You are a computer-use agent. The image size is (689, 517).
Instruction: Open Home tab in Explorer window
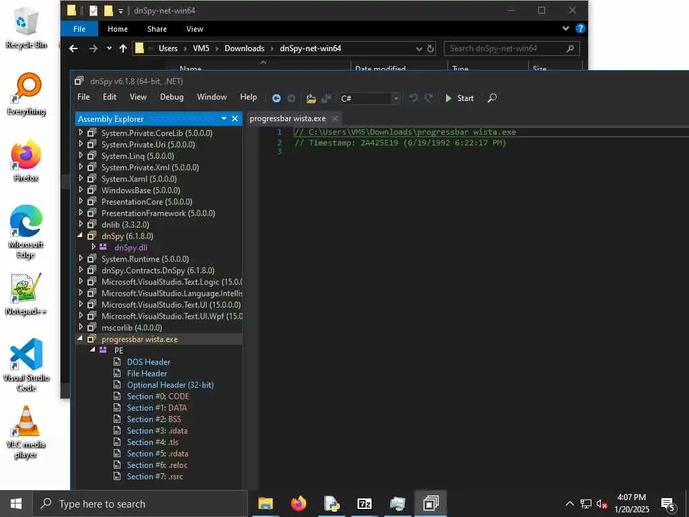[118, 28]
